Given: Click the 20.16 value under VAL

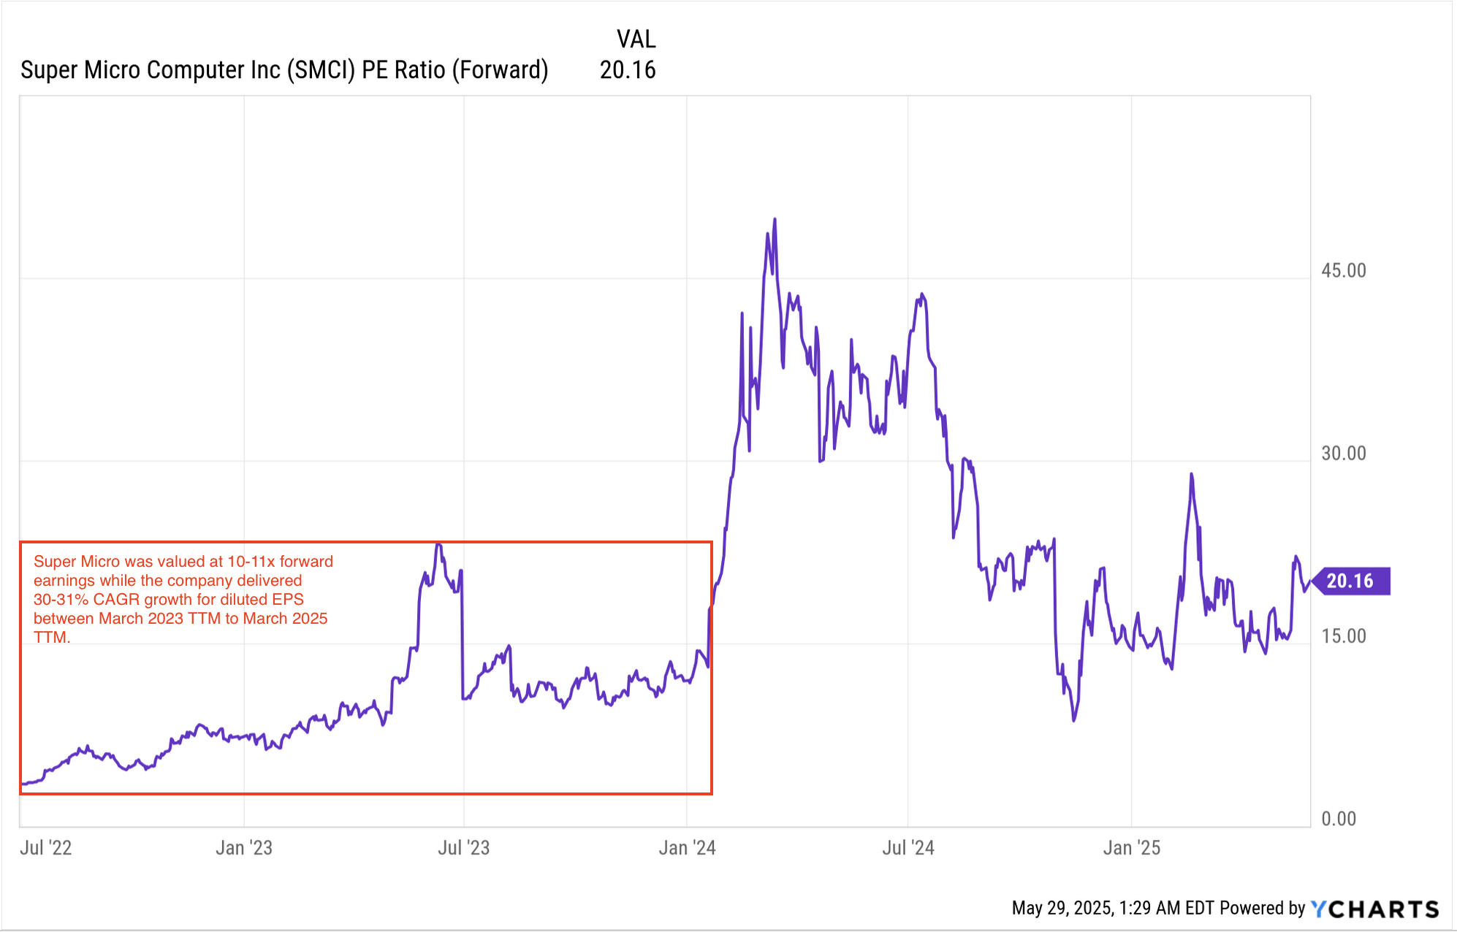Looking at the screenshot, I should click(x=628, y=70).
